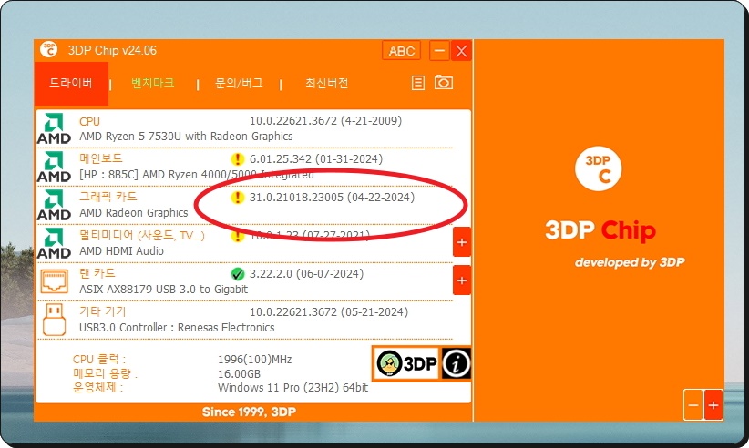Image resolution: width=749 pixels, height=448 pixels.
Task: Click the text AMD Ryzen 5 7530U with Radeon Graphics
Action: (x=186, y=137)
